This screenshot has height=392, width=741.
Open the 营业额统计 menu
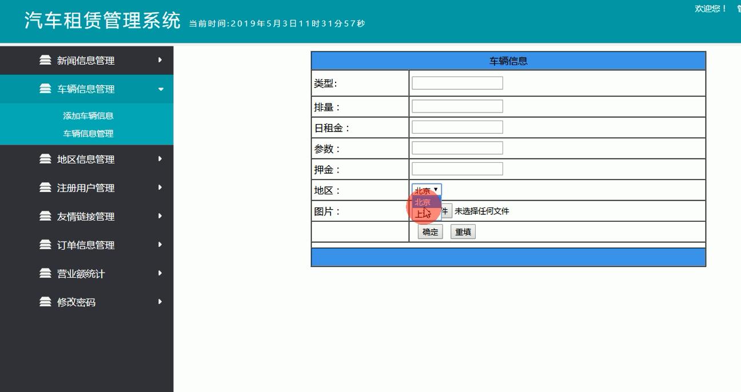86,274
